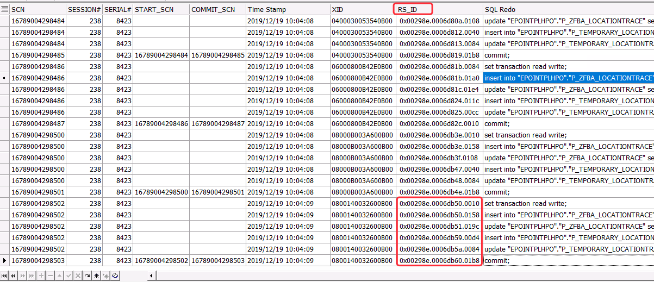Click the SQL Redo column header
The height and width of the screenshot is (282, 654).
tap(569, 9)
